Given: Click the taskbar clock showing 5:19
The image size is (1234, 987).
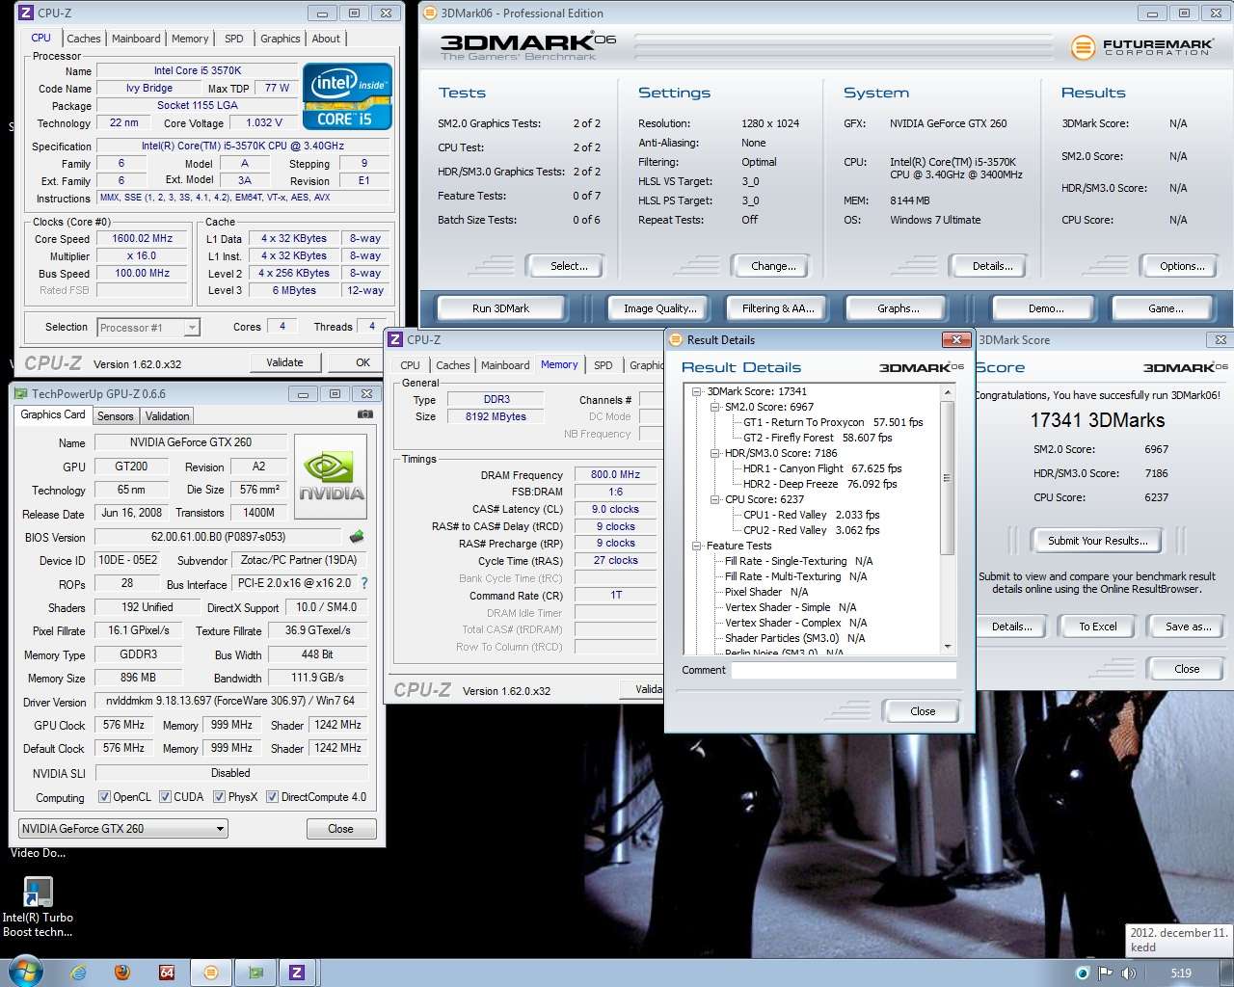Looking at the screenshot, I should [1181, 974].
